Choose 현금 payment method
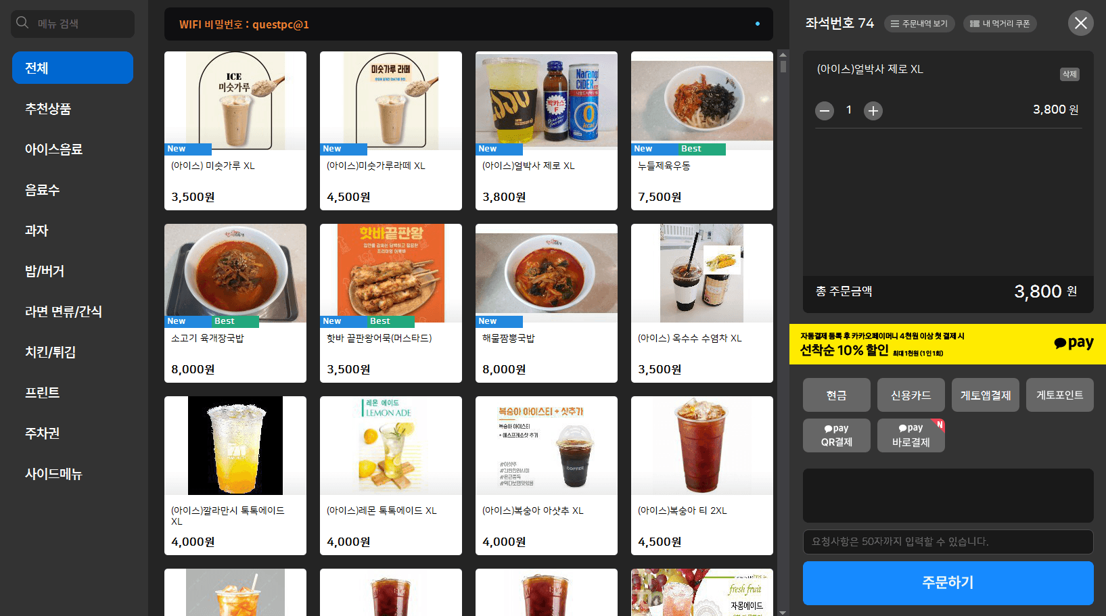Viewport: 1106px width, 616px height. (837, 395)
